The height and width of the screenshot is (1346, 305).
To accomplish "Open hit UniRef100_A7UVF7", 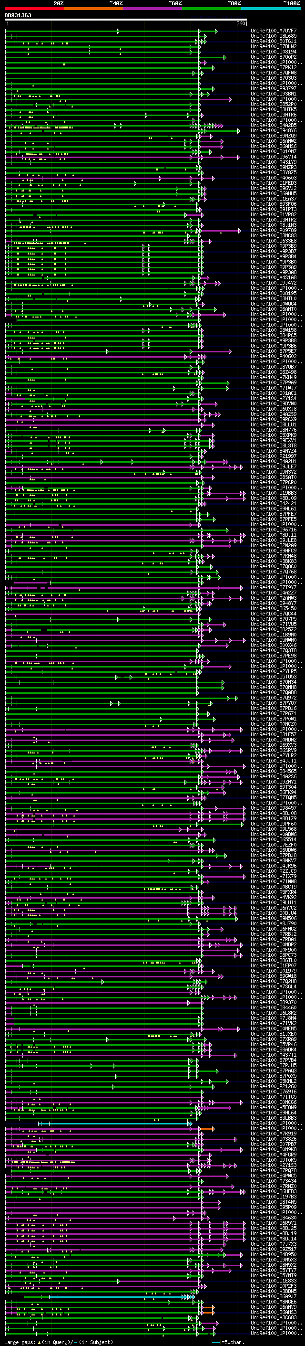I will (274, 31).
